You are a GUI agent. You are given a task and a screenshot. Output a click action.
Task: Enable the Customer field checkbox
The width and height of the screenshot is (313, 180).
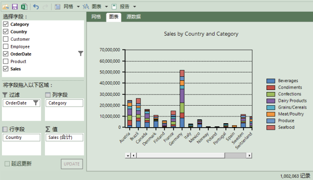point(6,39)
